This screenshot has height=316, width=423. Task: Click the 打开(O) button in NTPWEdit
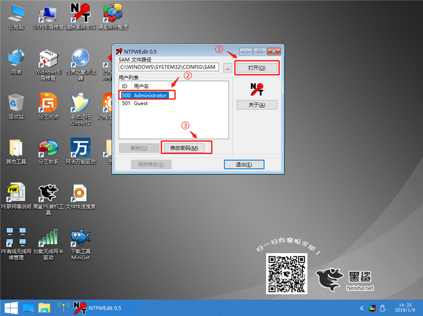(x=257, y=68)
